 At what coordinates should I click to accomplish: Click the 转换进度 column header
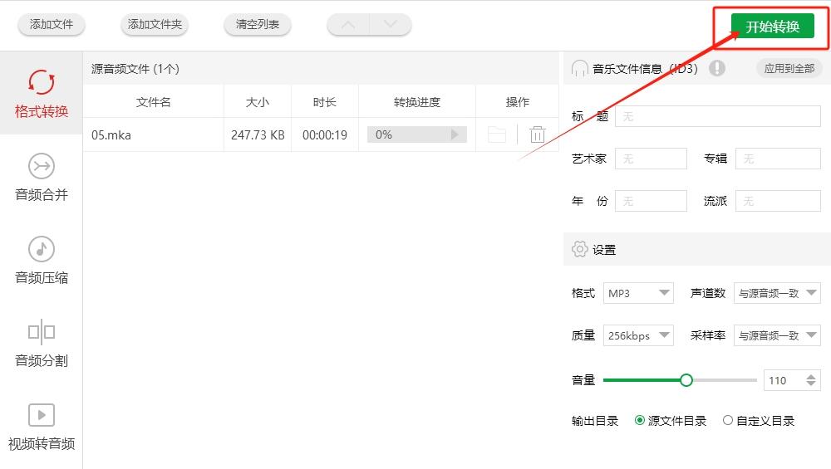[417, 101]
